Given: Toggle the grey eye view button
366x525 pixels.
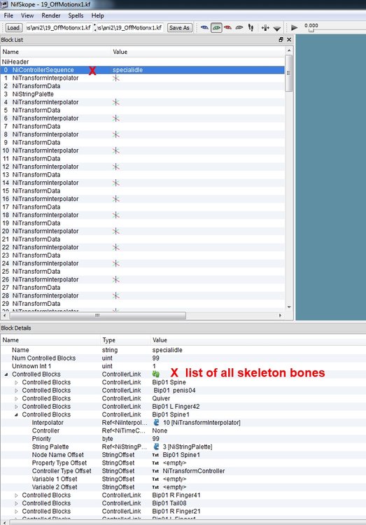Looking at the screenshot, I should [239, 28].
